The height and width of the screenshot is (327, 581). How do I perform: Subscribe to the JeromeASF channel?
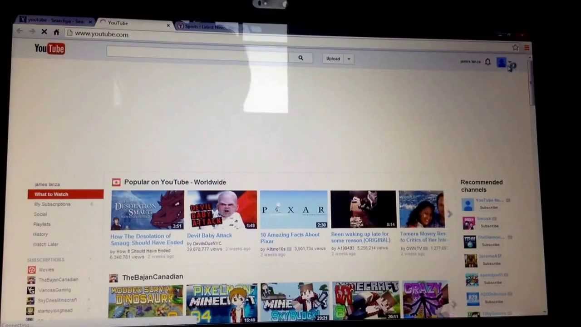pos(491,263)
